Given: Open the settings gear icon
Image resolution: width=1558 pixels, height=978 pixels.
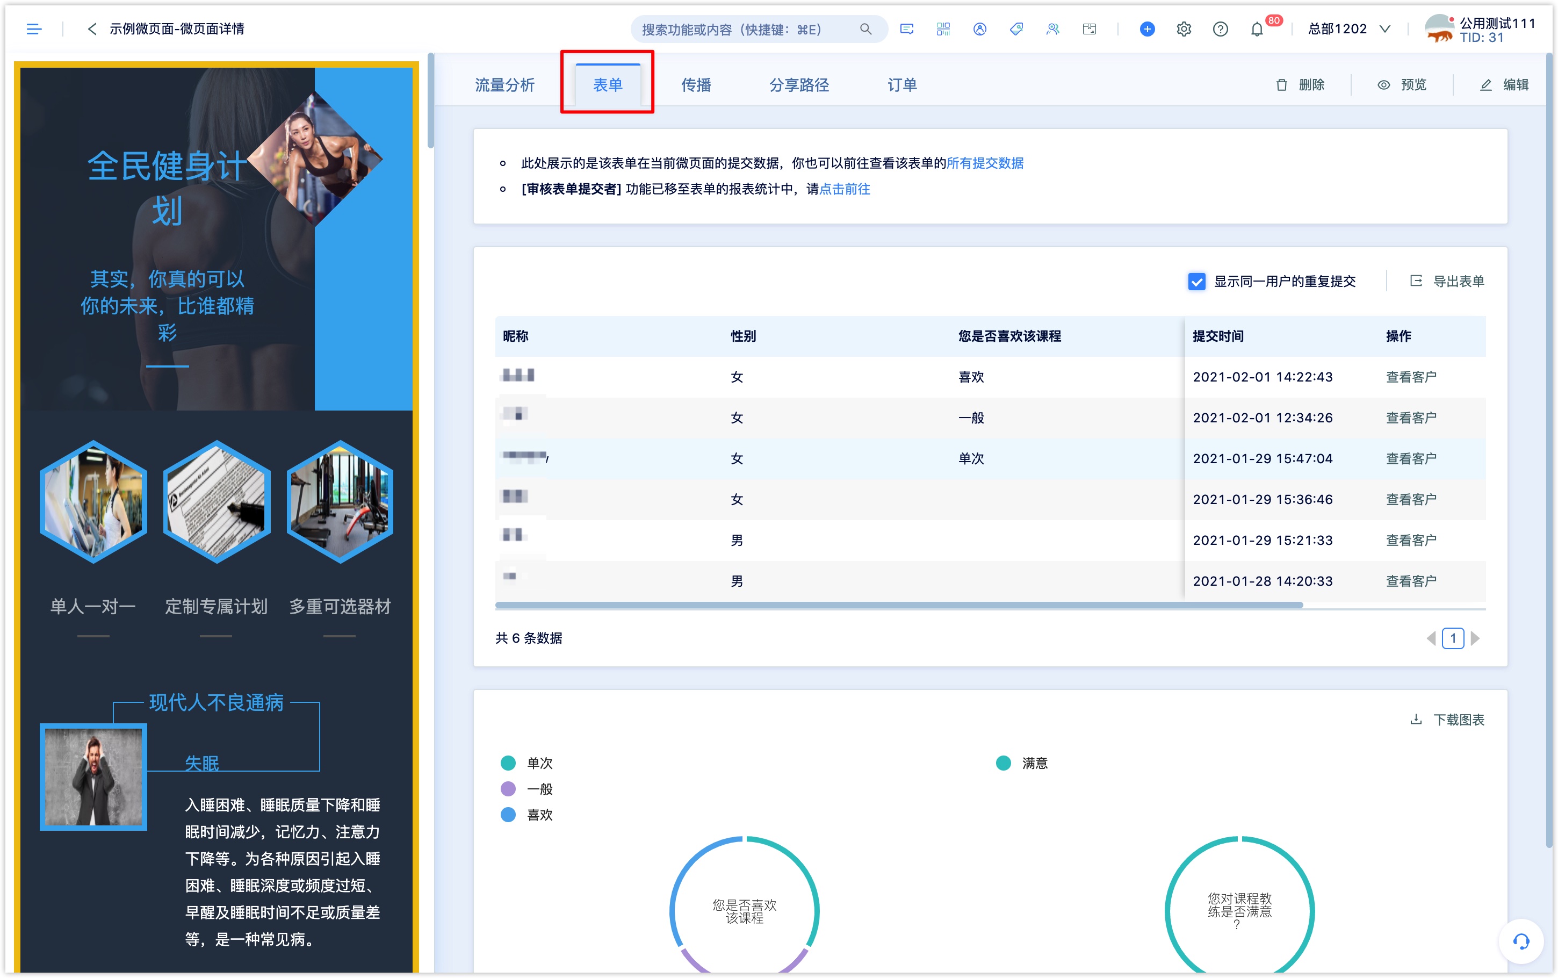Looking at the screenshot, I should point(1184,28).
